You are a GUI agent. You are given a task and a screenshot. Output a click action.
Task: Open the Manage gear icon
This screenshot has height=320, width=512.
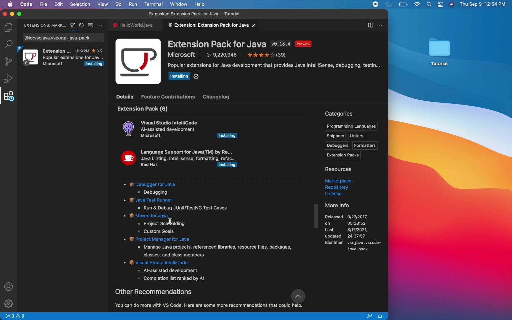coord(8,303)
